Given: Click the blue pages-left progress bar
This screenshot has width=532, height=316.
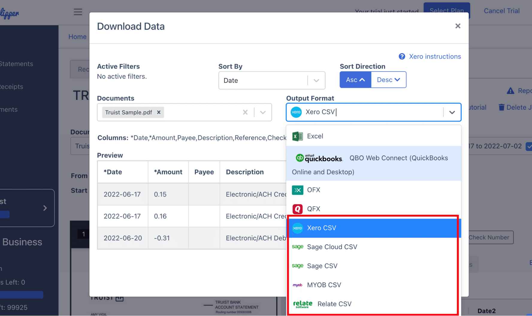Looking at the screenshot, I should pos(22,295).
